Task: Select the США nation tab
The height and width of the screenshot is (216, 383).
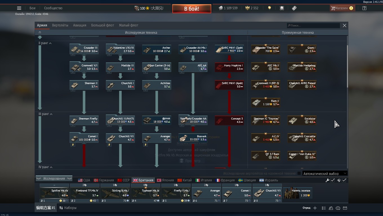Action: (x=84, y=180)
